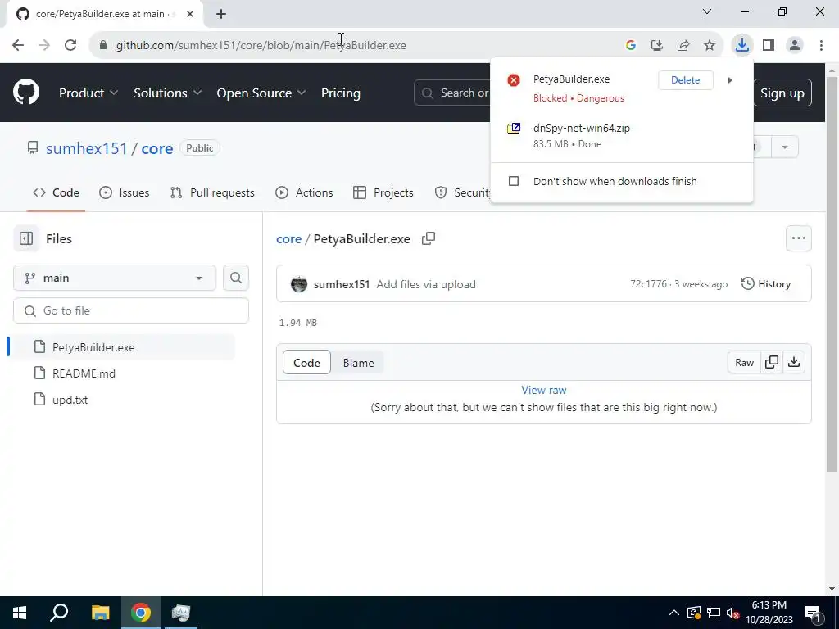Click the Go to file field
This screenshot has height=629, width=839.
click(x=131, y=310)
